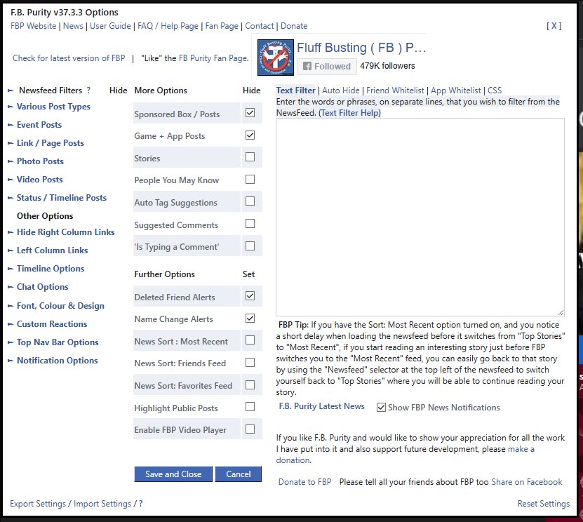Switch to the Text Filter tab

pos(295,91)
